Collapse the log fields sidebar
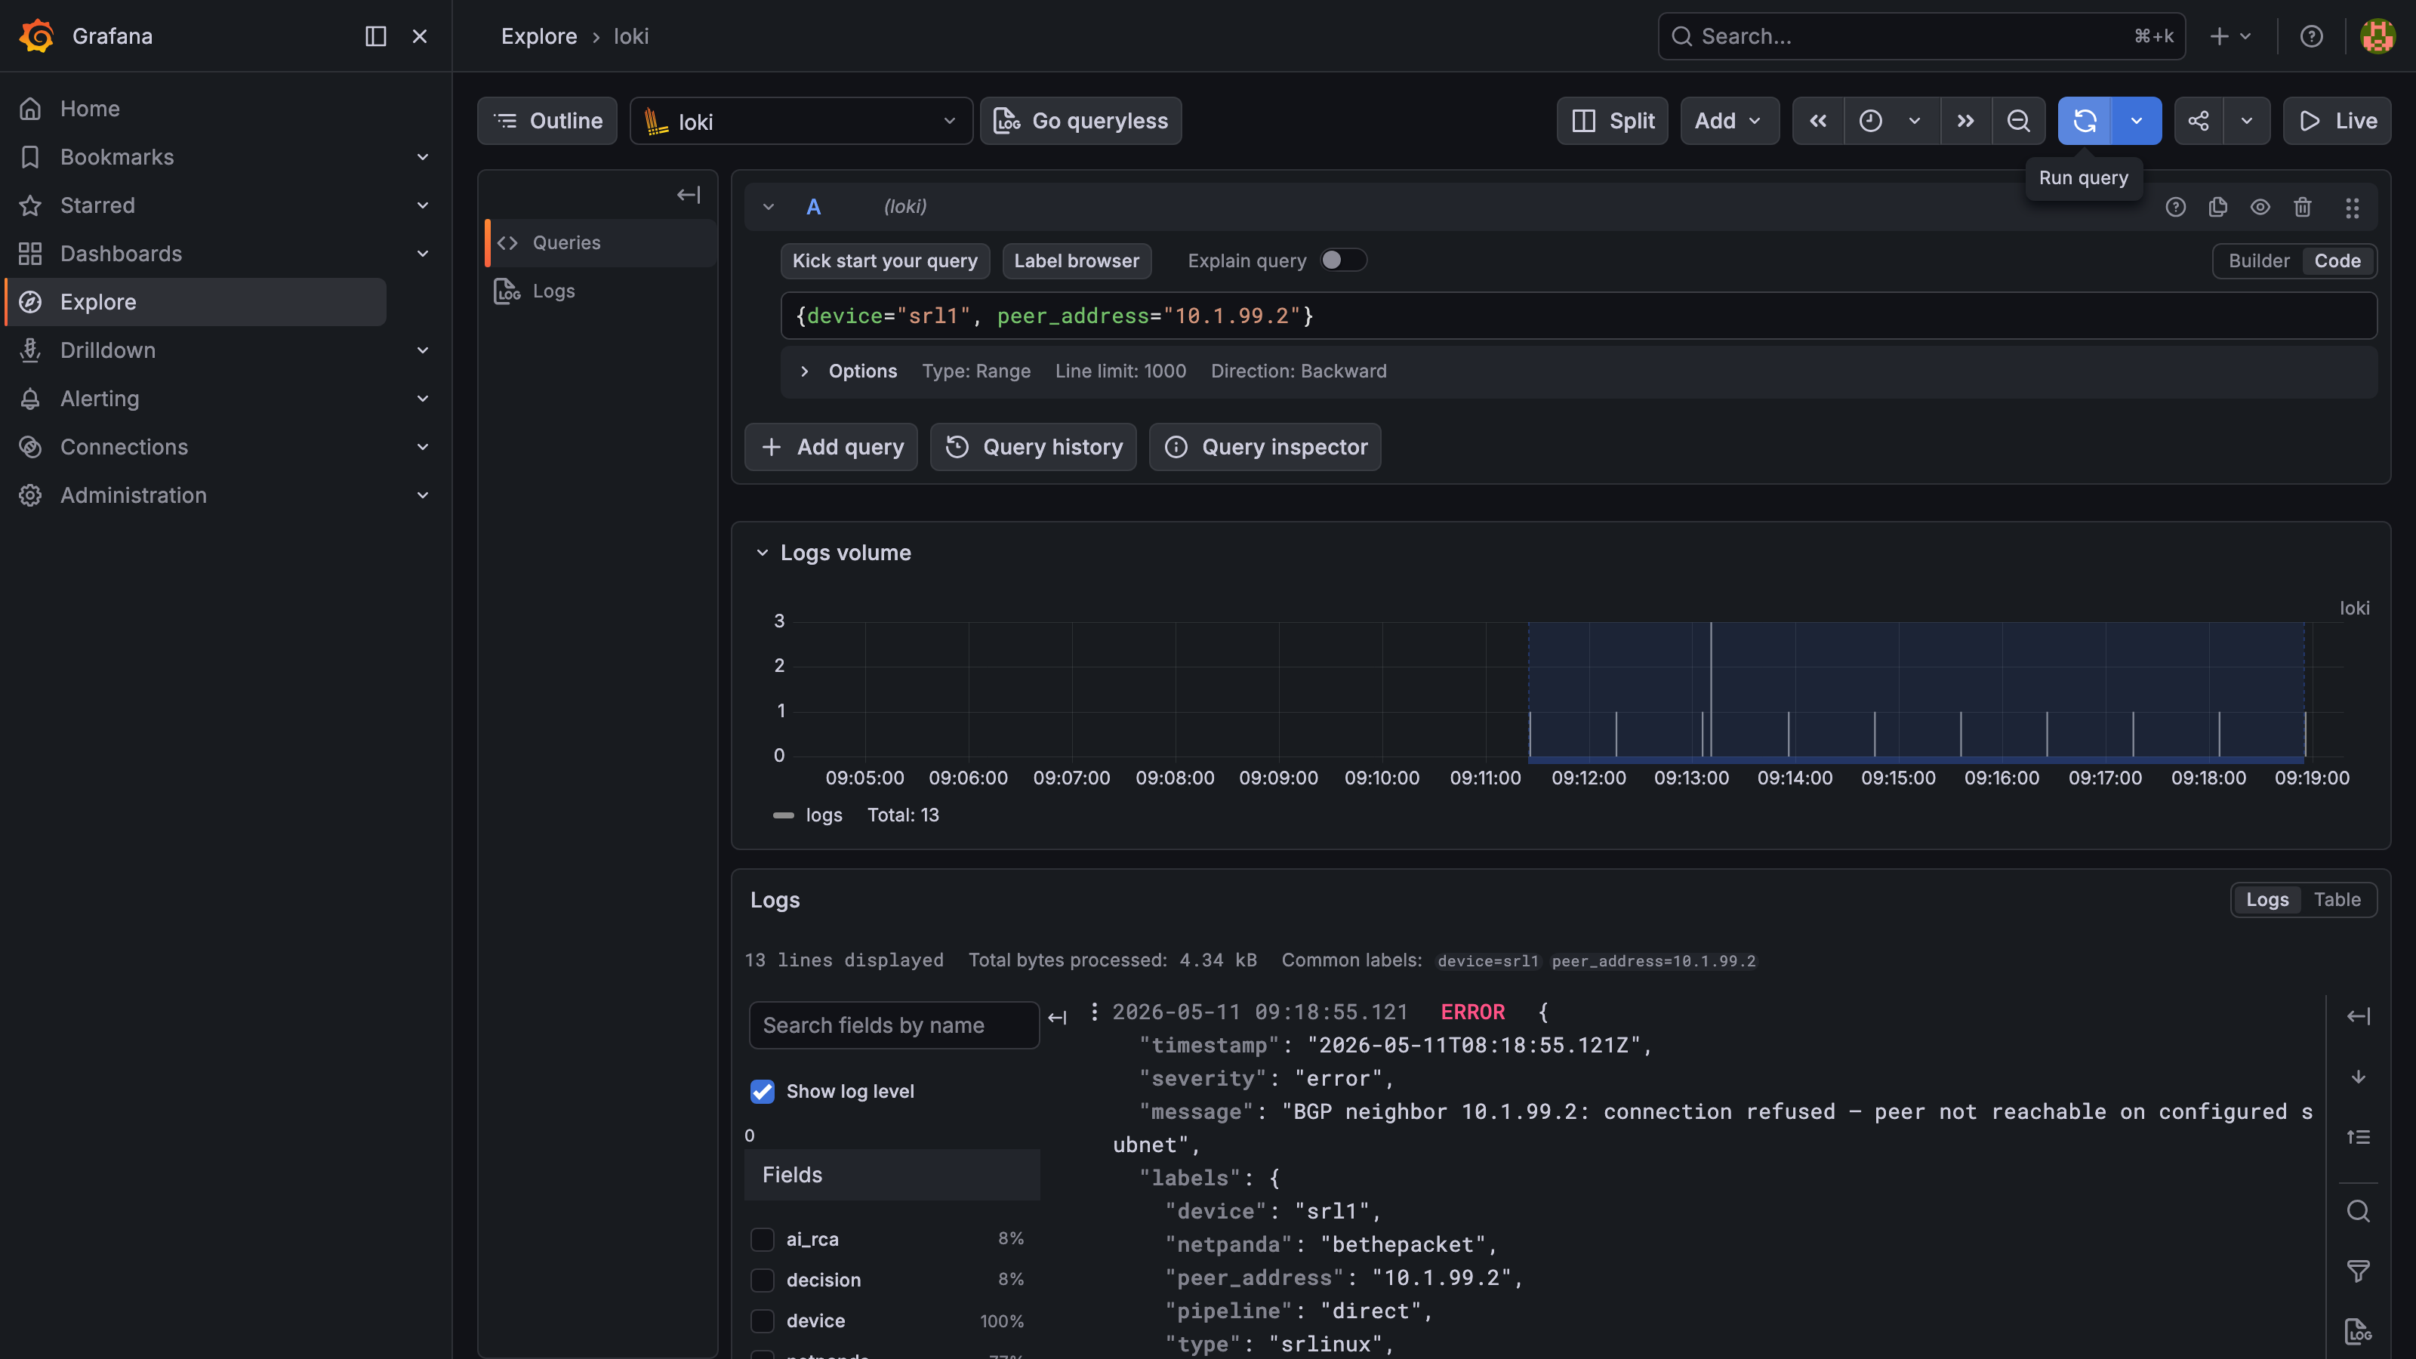 coord(1057,1018)
